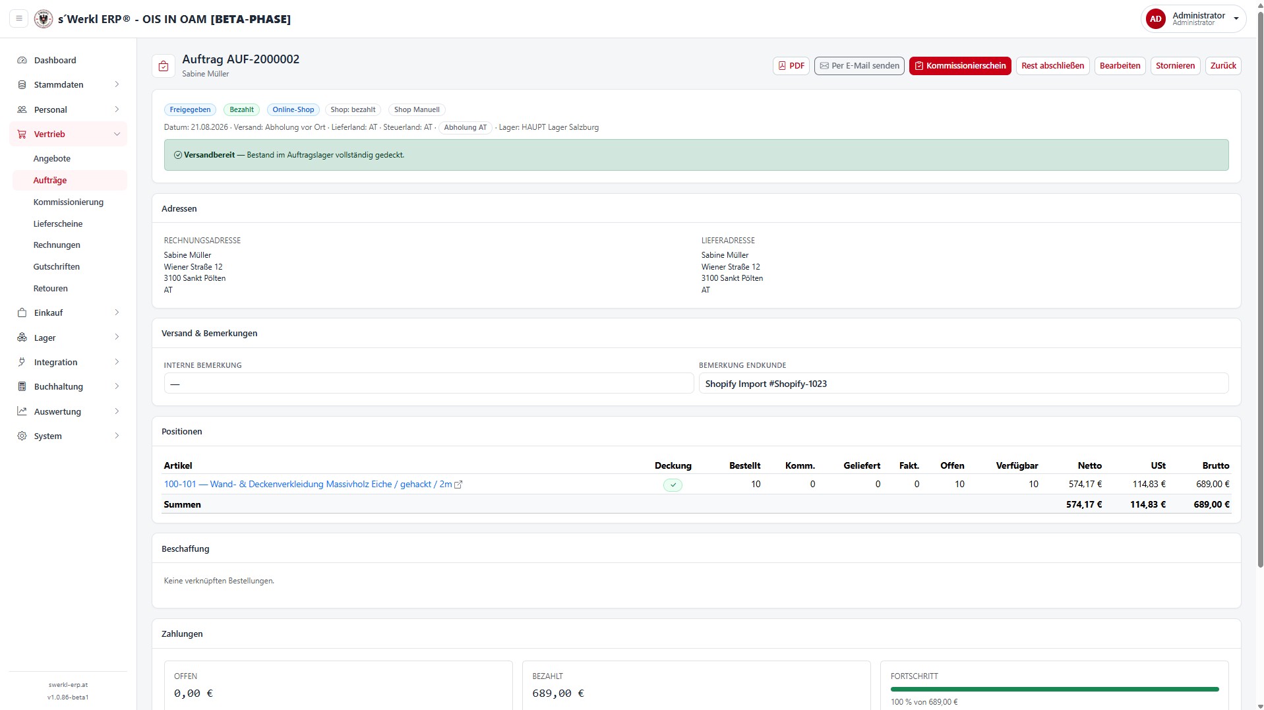Toggle the hamburger sidebar menu button

tap(19, 18)
